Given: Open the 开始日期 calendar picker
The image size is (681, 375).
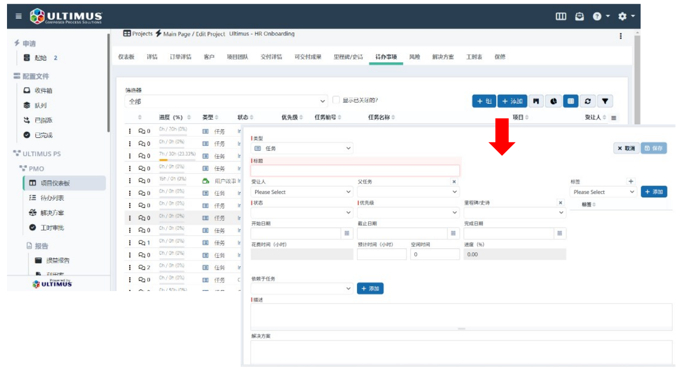Looking at the screenshot, I should pos(347,234).
